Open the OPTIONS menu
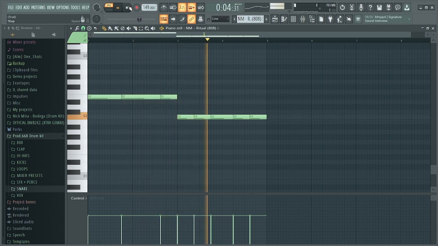The image size is (438, 246). click(x=63, y=8)
